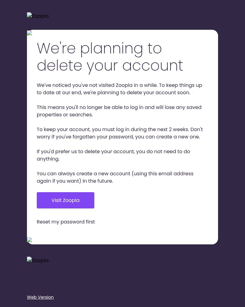
Task: Click the "We're planning to delete your account" heading
Action: pos(110,57)
